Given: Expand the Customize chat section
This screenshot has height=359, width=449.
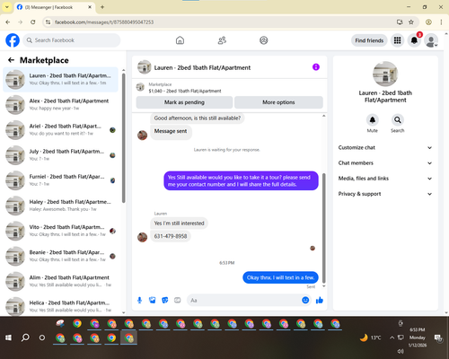Looking at the screenshot, I should (x=385, y=147).
